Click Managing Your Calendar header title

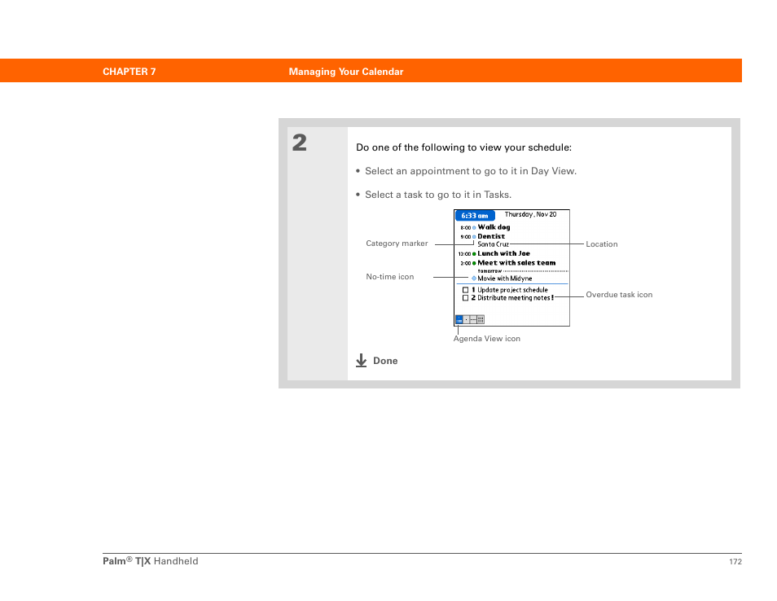[346, 72]
